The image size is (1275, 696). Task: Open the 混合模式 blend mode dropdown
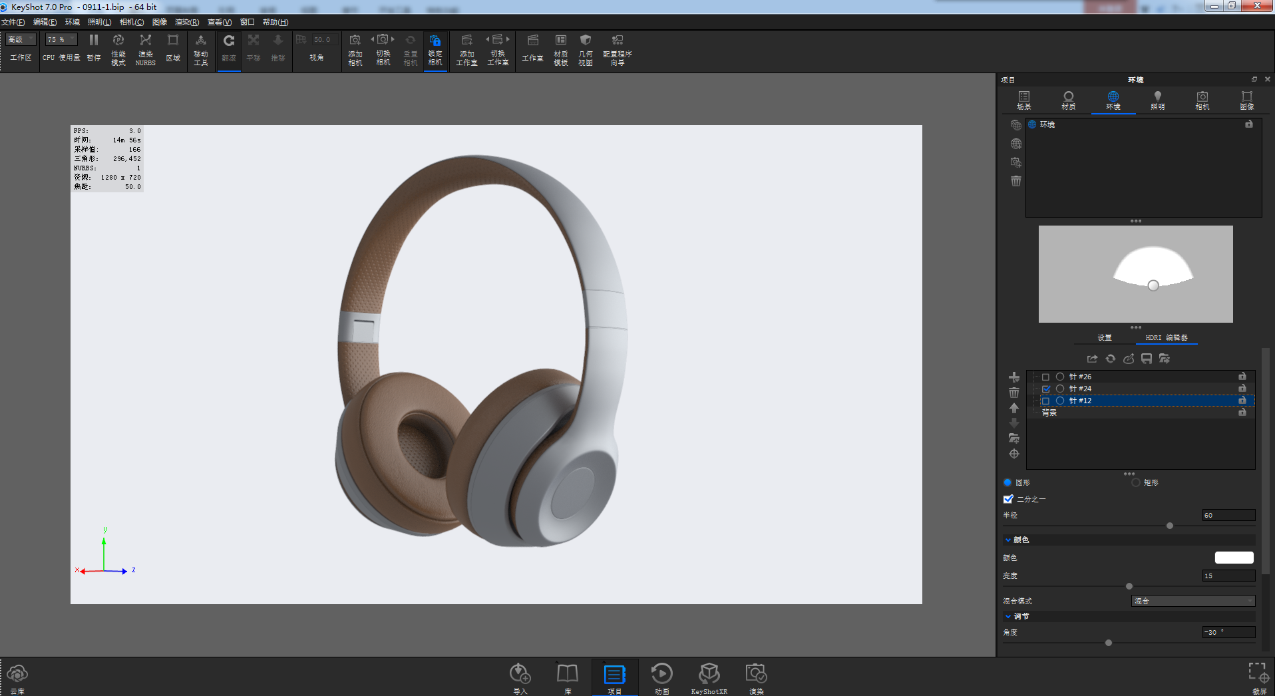(1193, 601)
